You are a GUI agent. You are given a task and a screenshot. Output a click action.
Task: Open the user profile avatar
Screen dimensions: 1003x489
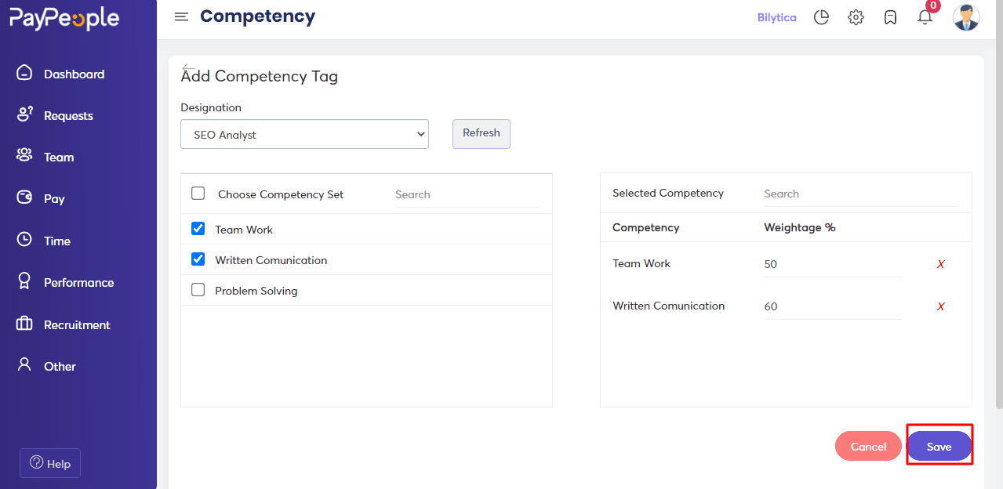click(966, 17)
